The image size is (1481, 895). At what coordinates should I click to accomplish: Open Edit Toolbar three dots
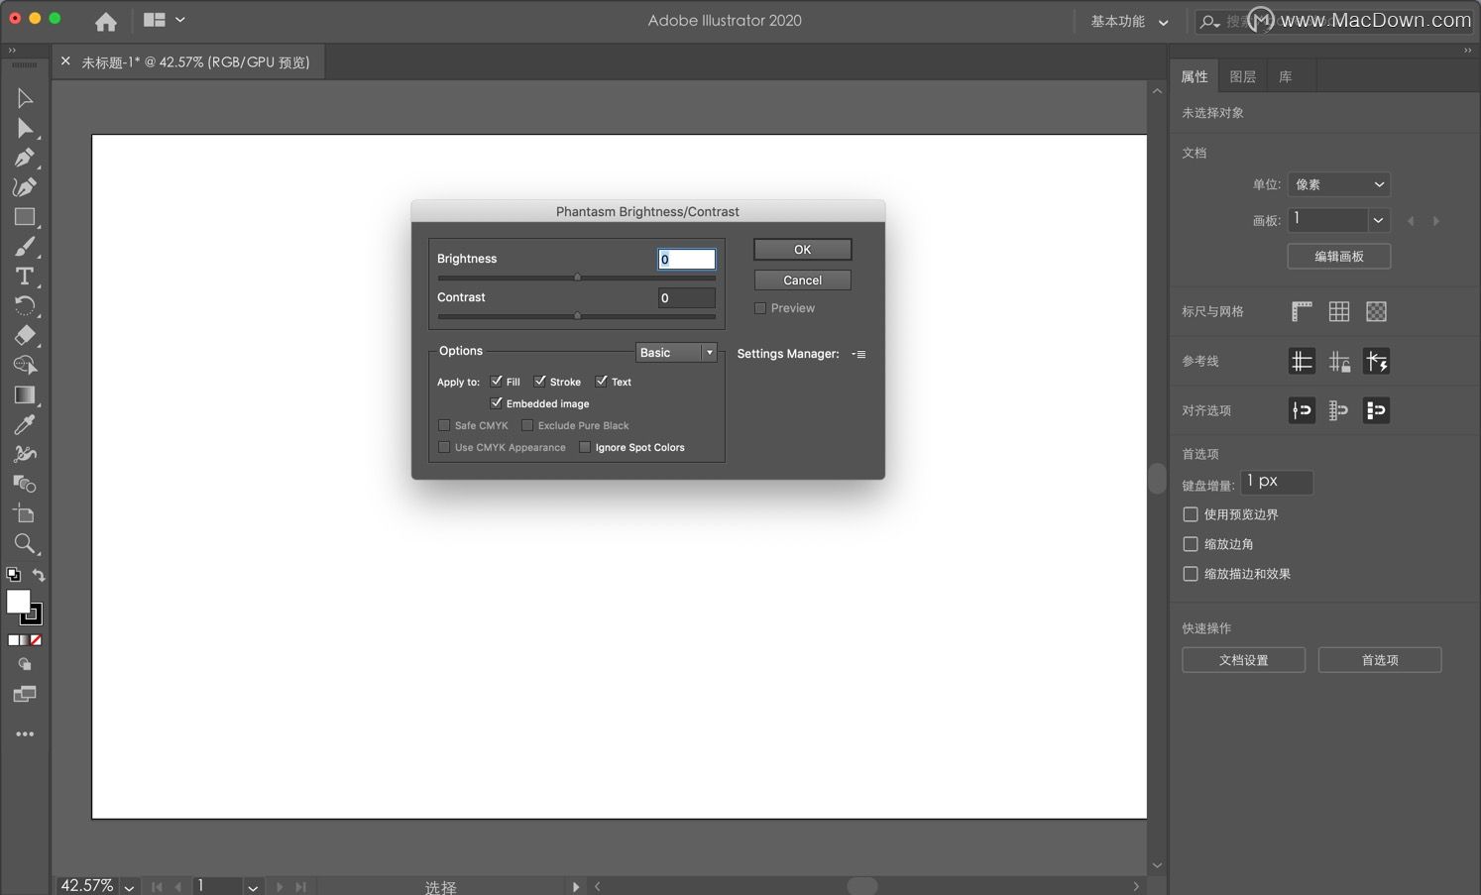[x=25, y=734]
